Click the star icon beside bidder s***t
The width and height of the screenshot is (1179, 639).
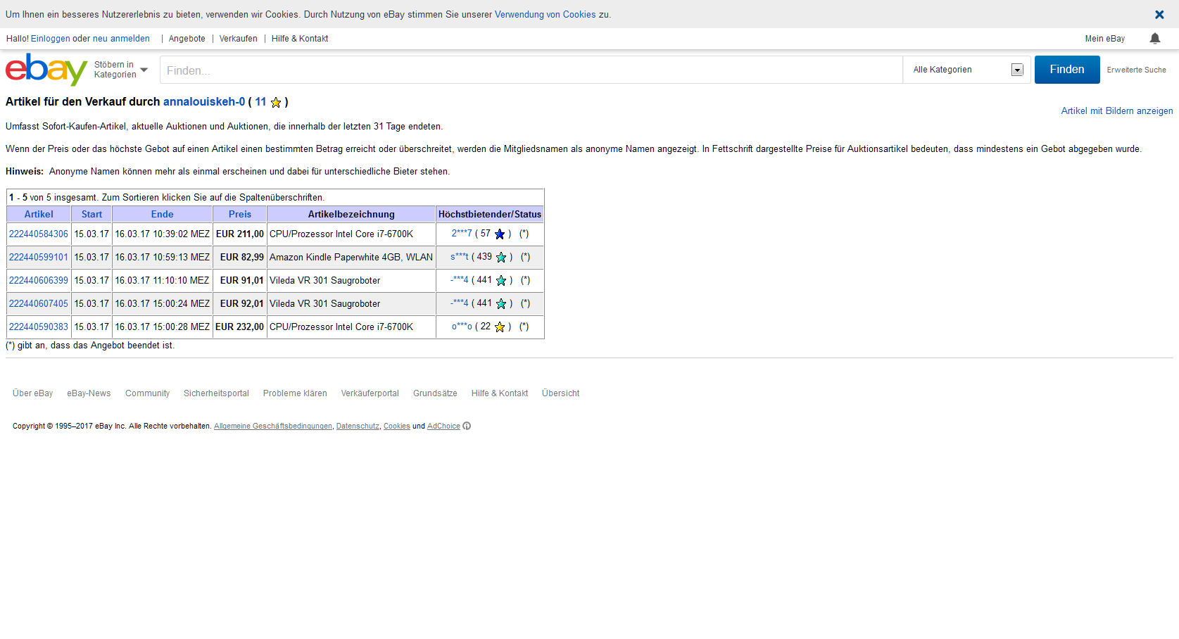[x=501, y=258]
